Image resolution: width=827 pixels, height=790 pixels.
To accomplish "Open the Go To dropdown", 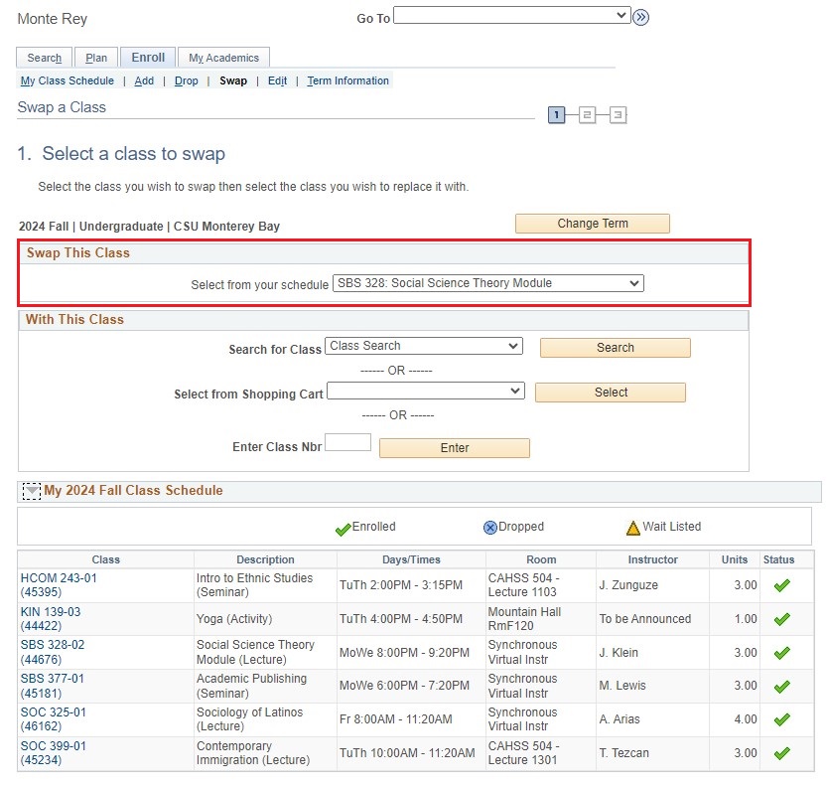I will click(x=512, y=15).
